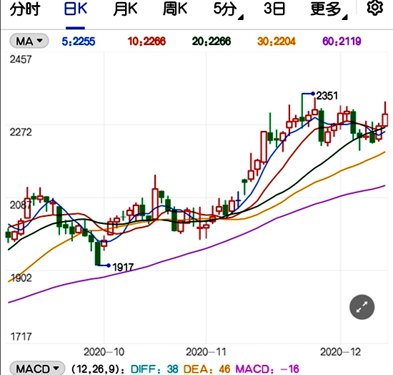This screenshot has width=393, height=375.
Task: Click the 1902 price axis label
Action: [21, 278]
